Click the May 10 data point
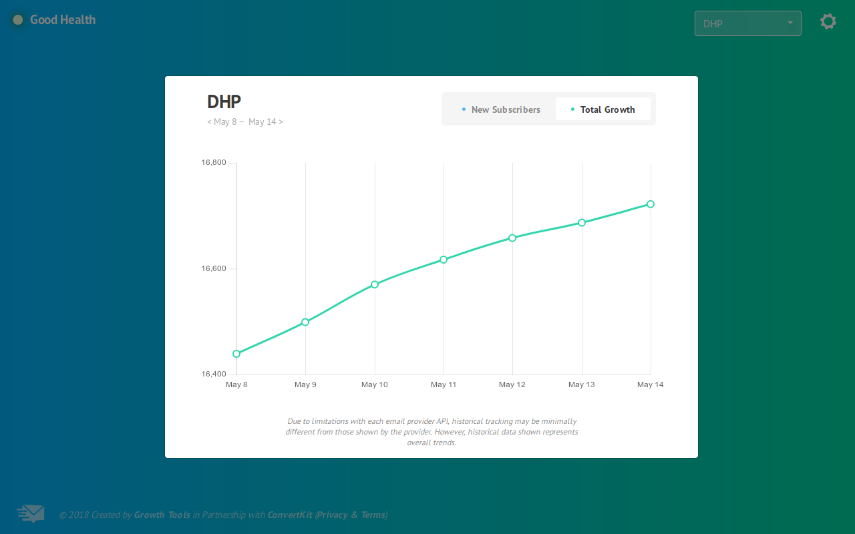This screenshot has width=855, height=534. pyautogui.click(x=375, y=284)
